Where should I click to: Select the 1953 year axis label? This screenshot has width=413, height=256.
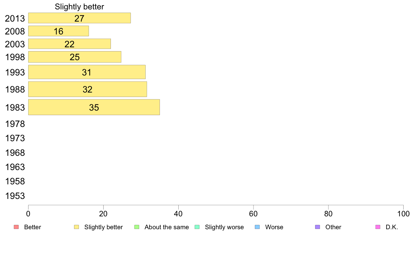pos(15,196)
